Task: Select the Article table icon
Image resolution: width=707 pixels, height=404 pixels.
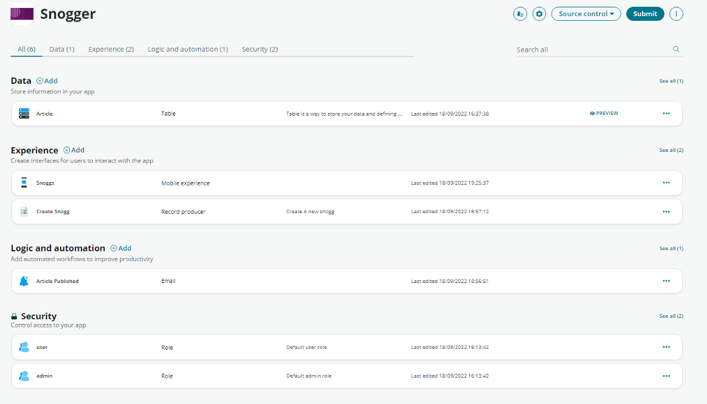Action: 24,114
